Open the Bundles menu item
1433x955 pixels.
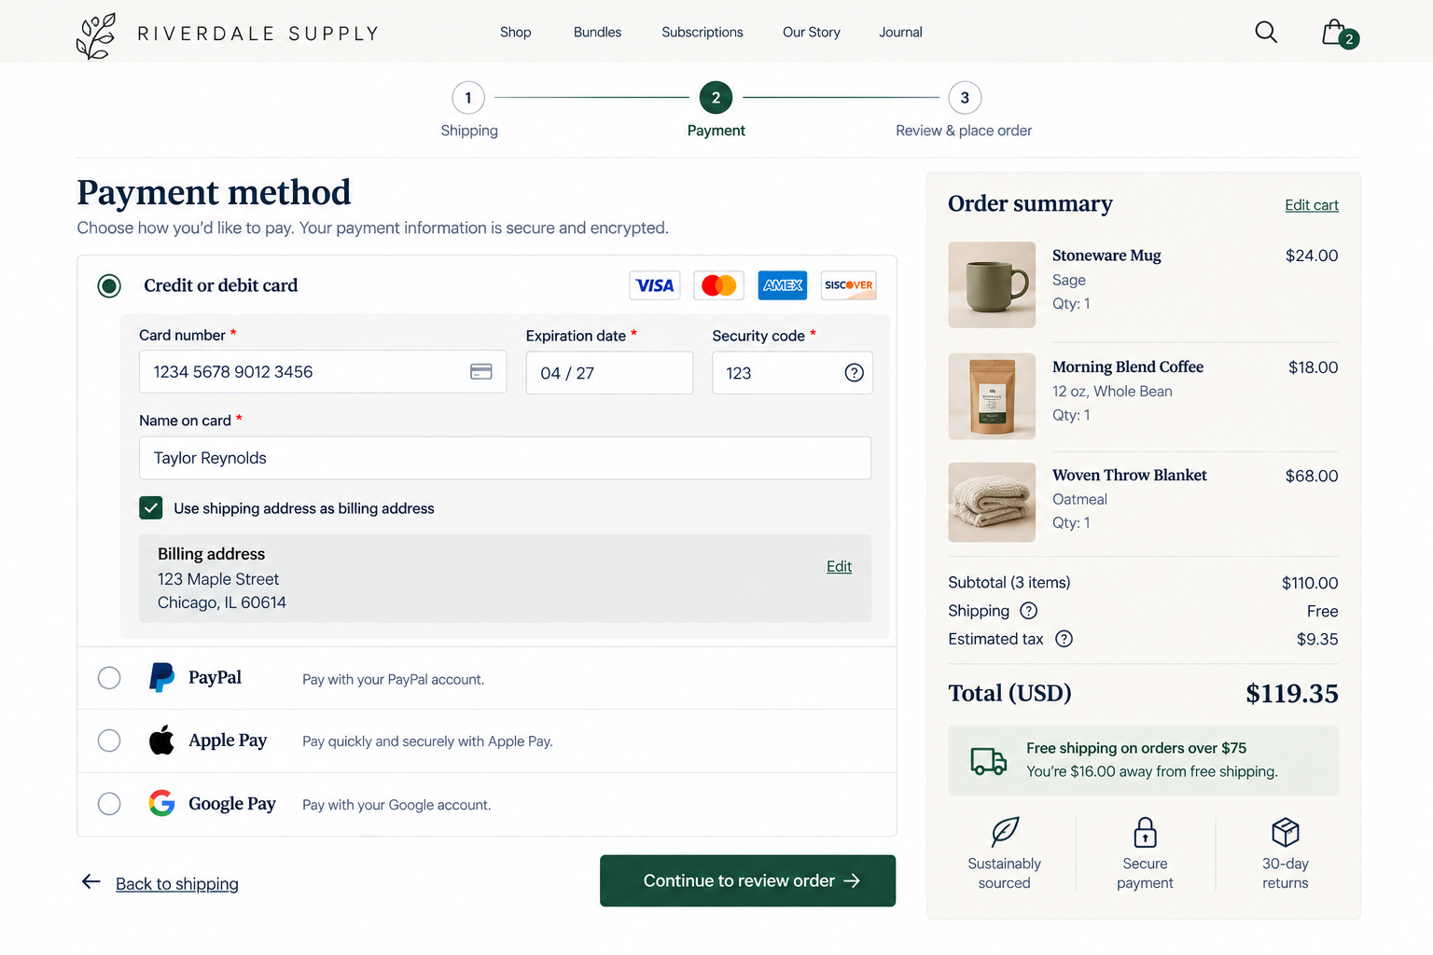click(x=597, y=33)
